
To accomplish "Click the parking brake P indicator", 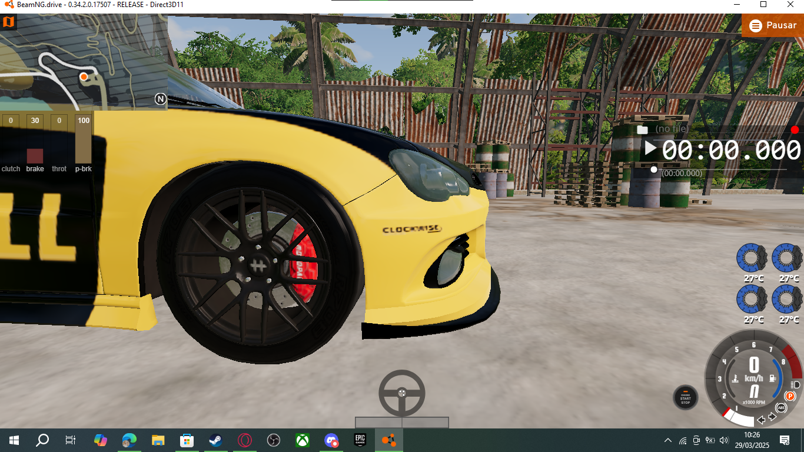I will tap(790, 397).
